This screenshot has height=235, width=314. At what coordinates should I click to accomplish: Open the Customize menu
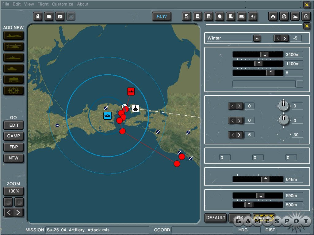pyautogui.click(x=63, y=4)
